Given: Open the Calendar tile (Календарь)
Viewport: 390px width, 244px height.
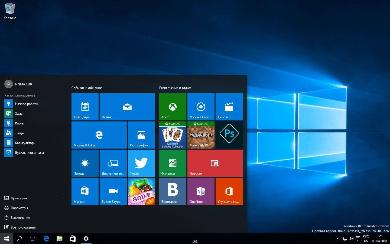Looking at the screenshot, I should tap(85, 107).
